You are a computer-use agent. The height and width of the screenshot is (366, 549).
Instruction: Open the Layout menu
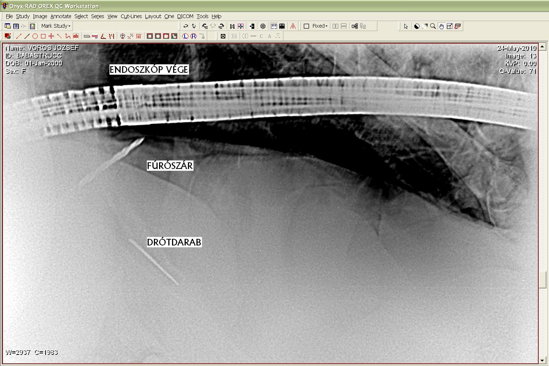point(153,16)
